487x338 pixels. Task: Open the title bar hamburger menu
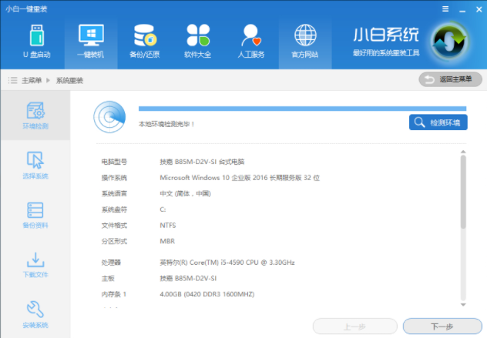pyautogui.click(x=445, y=8)
